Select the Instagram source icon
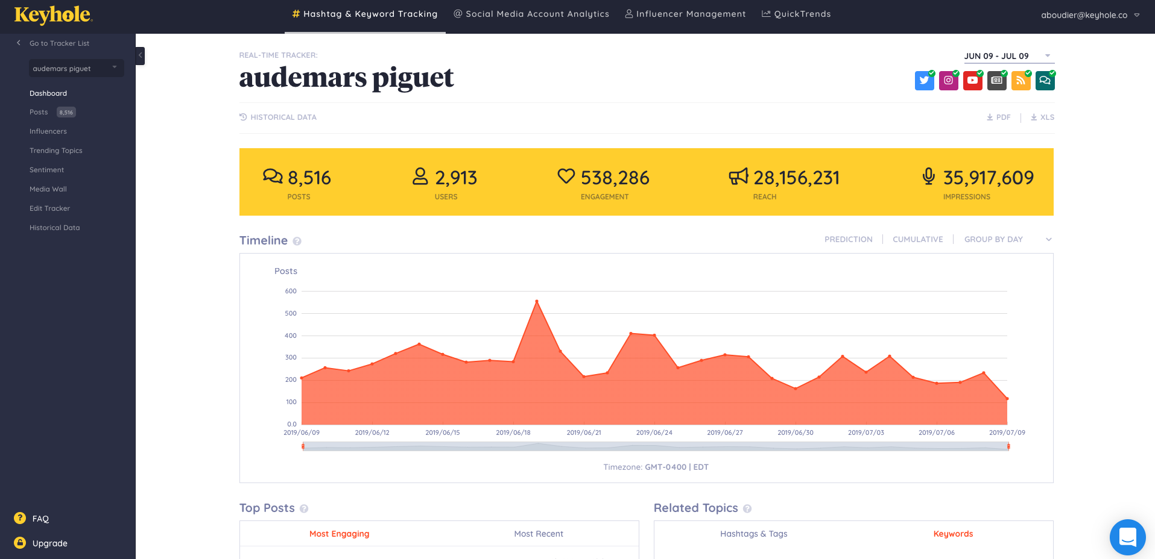 (x=948, y=80)
